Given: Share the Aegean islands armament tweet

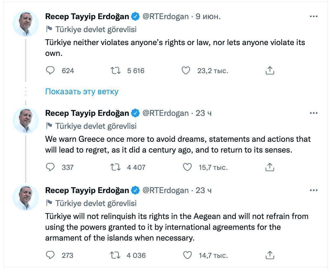Looking at the screenshot, I should 270,255.
